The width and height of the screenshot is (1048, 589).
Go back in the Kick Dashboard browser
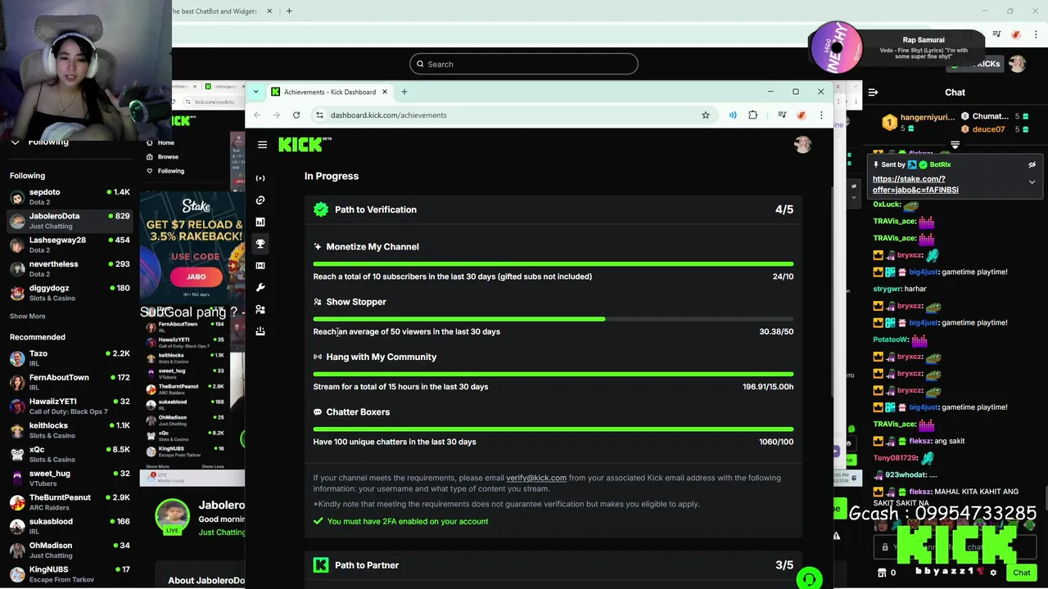tap(257, 115)
